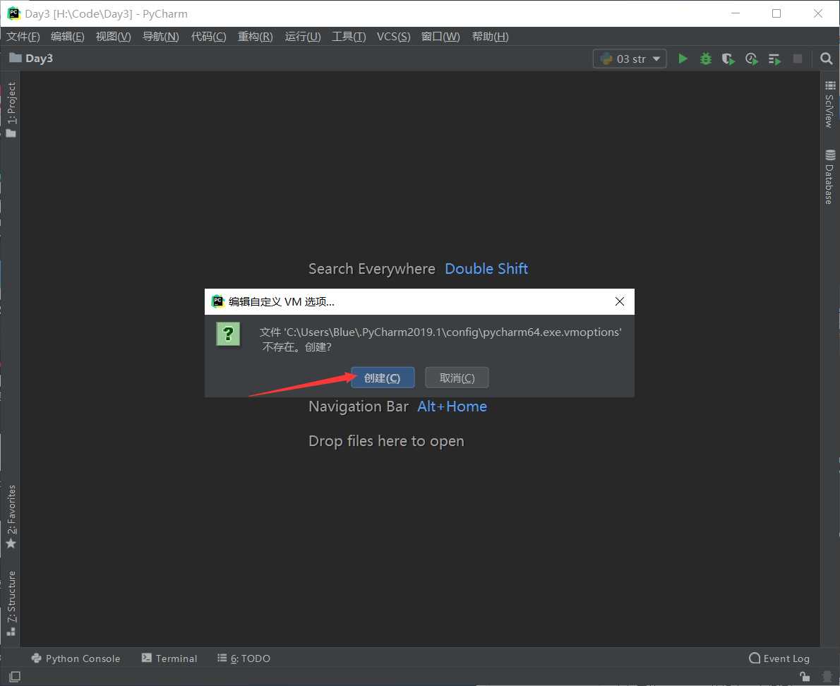
Task: Click the question mark icon in dialog
Action: 228,334
